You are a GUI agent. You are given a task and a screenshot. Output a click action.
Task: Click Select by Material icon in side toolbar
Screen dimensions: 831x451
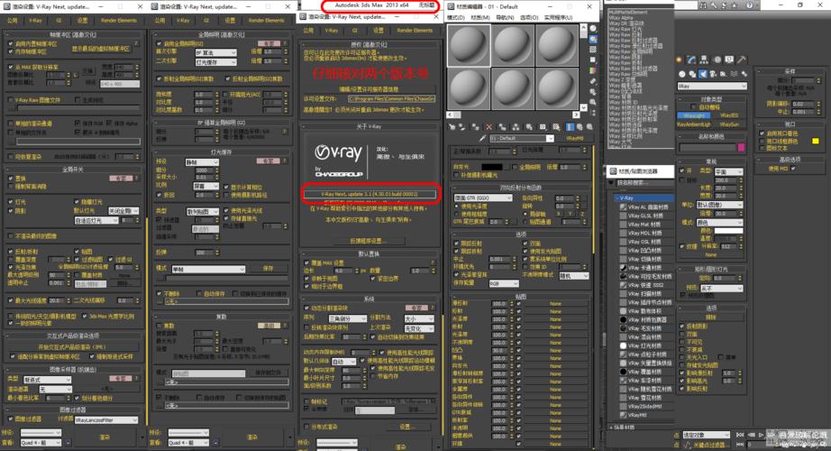pyautogui.click(x=593, y=102)
